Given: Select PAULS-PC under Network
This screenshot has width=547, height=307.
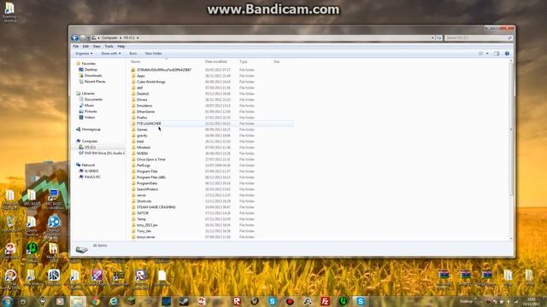Looking at the screenshot, I should tap(92, 177).
